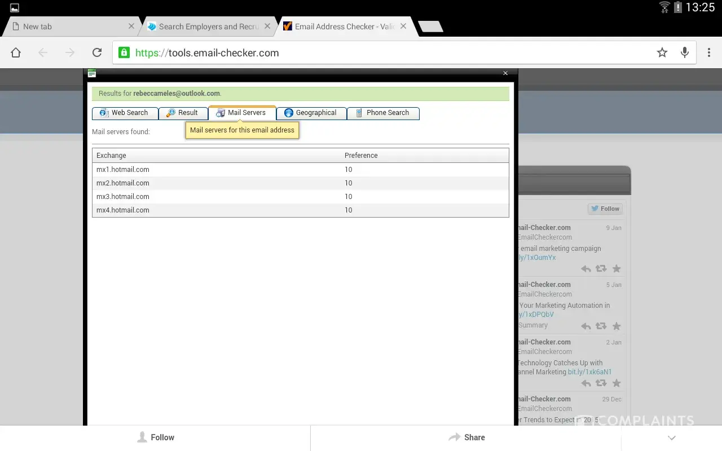Screen dimensions: 722x451
Task: Open the Chrome three-dot menu
Action: tap(709, 52)
